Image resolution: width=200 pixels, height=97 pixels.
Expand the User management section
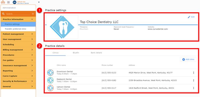[x=18, y=39]
